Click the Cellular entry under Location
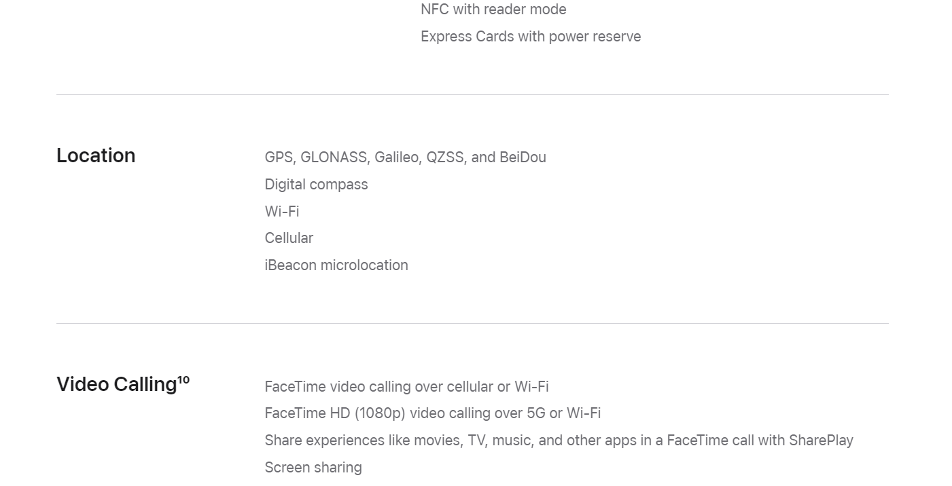The image size is (952, 486). (x=289, y=238)
